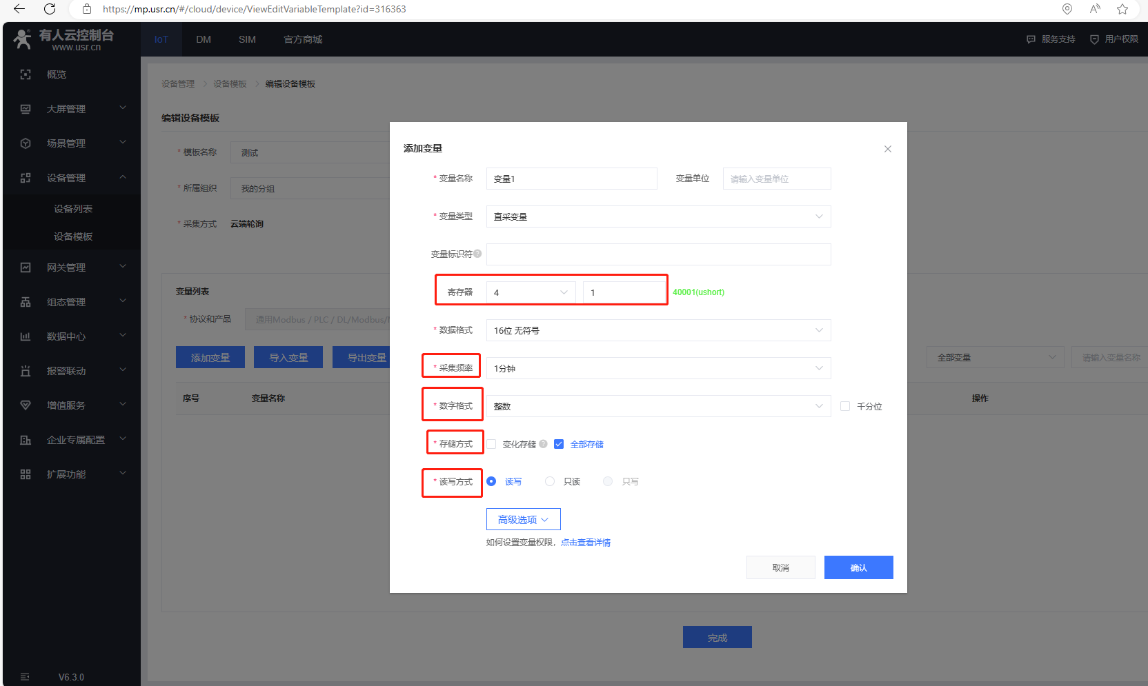The width and height of the screenshot is (1148, 686).
Task: Open the 变量类型 dropdown
Action: tap(658, 216)
